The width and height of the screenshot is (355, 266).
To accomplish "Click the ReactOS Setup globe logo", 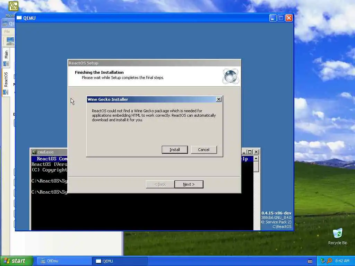I will 231,76.
